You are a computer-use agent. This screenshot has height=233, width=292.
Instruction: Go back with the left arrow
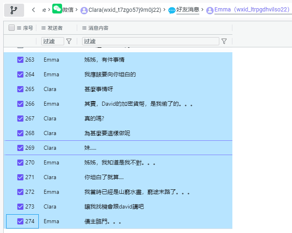[x=33, y=10]
